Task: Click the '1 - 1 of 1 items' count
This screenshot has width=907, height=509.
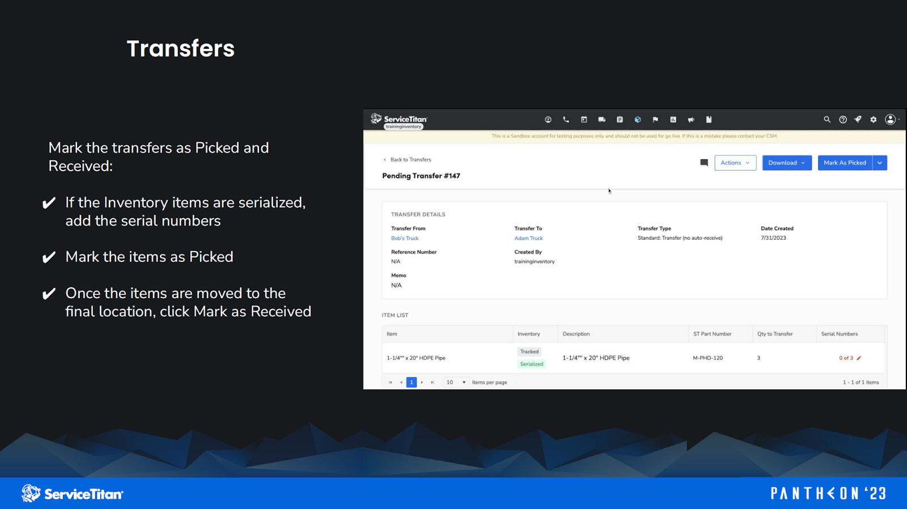Action: 861,383
